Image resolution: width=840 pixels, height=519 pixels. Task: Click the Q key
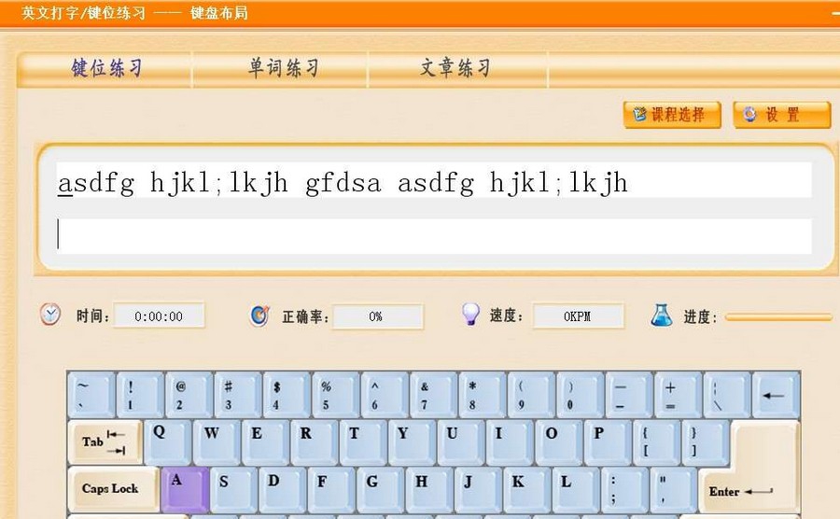(x=168, y=442)
